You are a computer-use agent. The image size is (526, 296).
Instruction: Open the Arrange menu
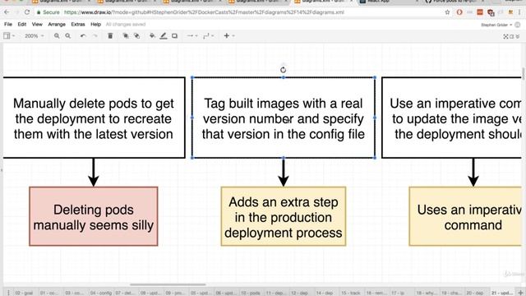[57, 24]
